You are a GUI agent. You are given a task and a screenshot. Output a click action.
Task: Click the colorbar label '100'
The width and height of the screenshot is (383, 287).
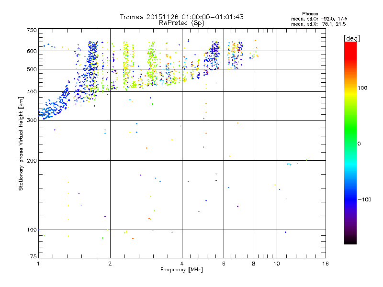coord(362,88)
